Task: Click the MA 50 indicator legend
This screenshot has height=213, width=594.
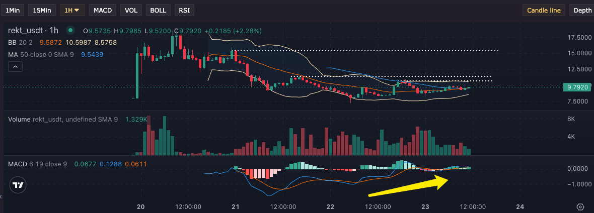Action: (39, 54)
